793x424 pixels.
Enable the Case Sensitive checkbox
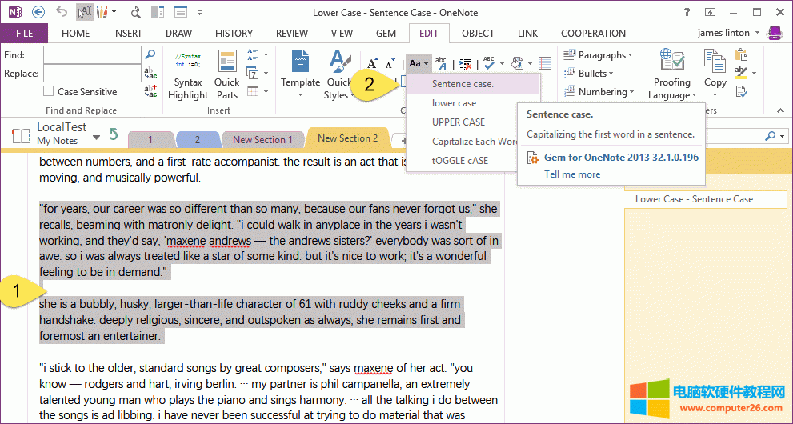[x=49, y=92]
